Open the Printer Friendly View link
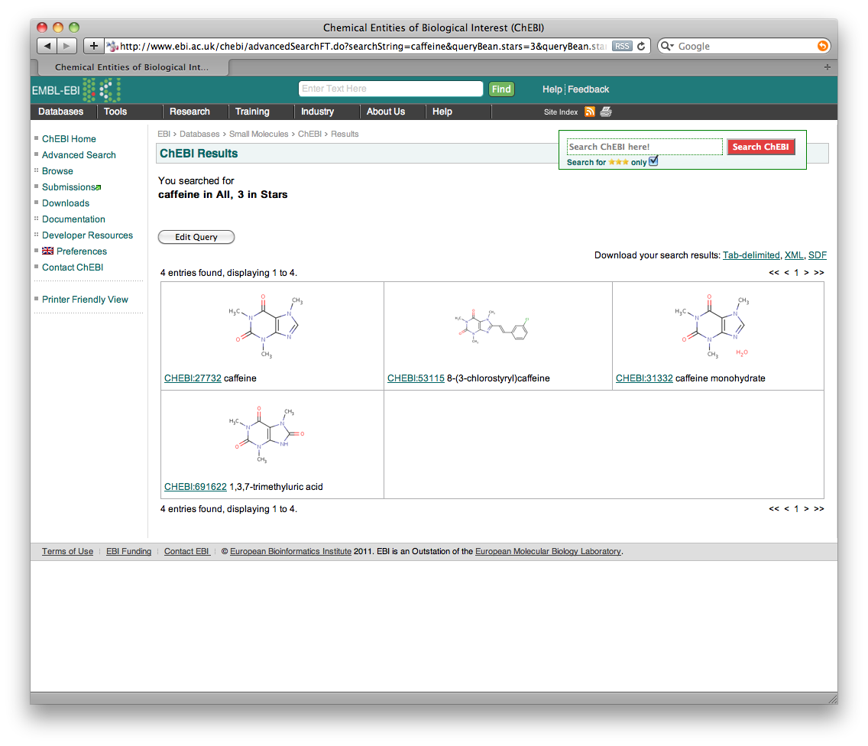This screenshot has height=746, width=868. [x=85, y=300]
